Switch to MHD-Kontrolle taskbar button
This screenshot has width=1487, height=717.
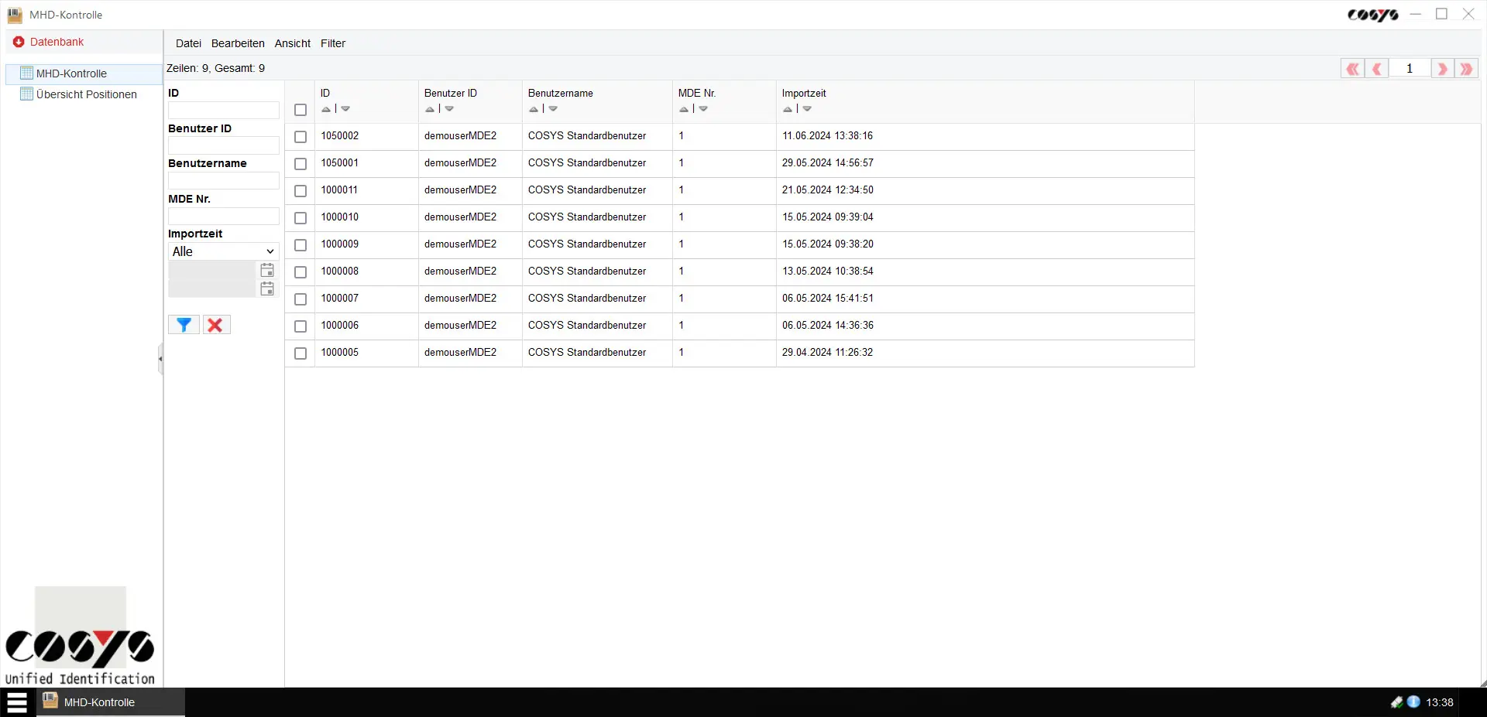tap(111, 702)
